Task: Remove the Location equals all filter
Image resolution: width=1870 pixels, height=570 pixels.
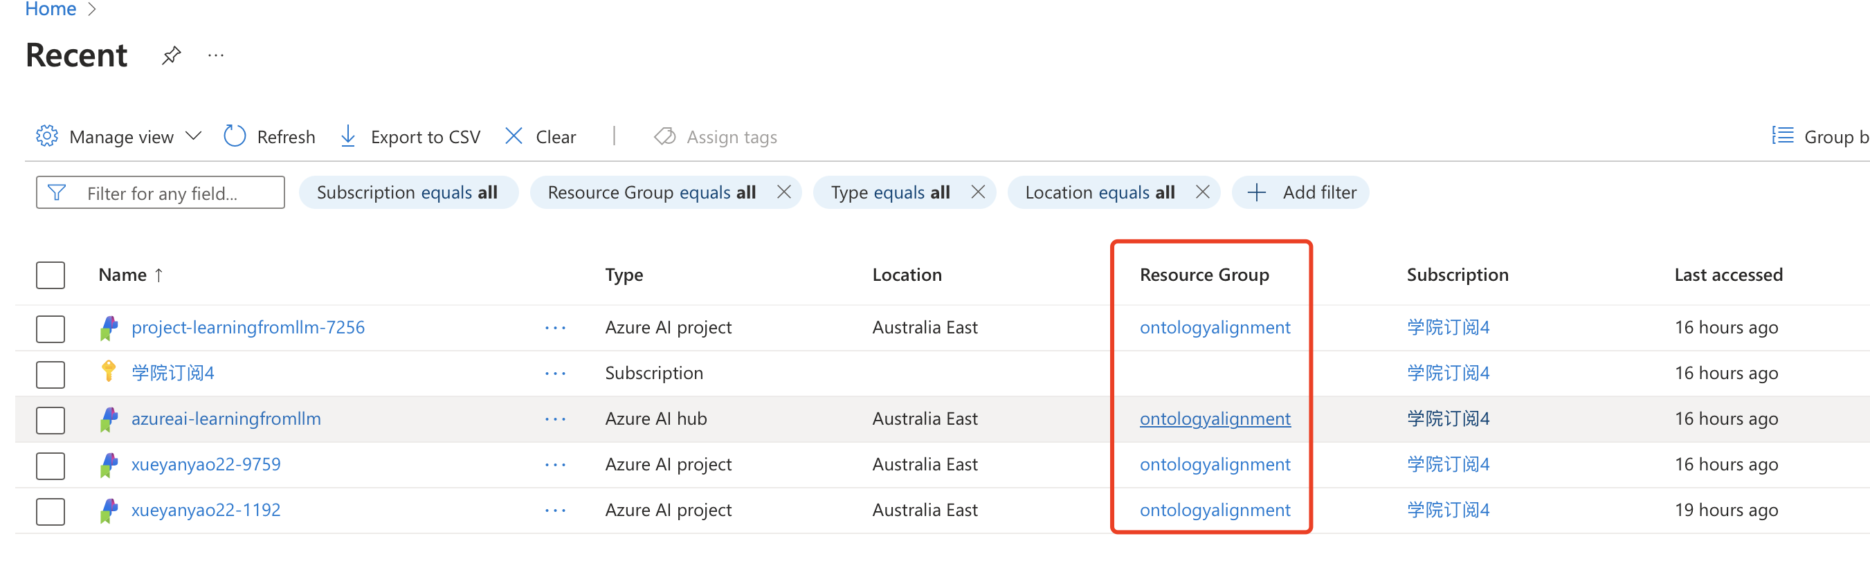Action: (x=1202, y=192)
